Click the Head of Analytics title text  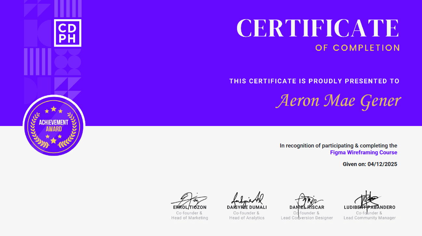coord(247,218)
